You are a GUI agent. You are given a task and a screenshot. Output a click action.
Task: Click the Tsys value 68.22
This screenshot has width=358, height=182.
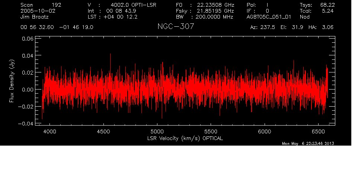[x=327, y=5]
